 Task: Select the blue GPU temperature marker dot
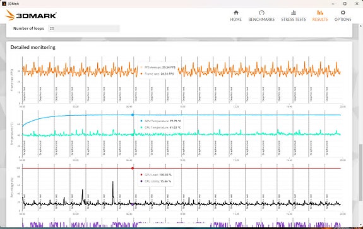(133, 115)
